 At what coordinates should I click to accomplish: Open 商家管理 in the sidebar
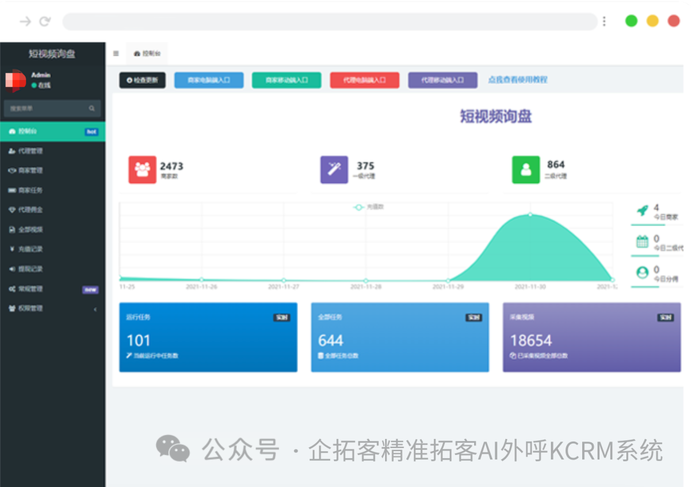click(x=52, y=171)
